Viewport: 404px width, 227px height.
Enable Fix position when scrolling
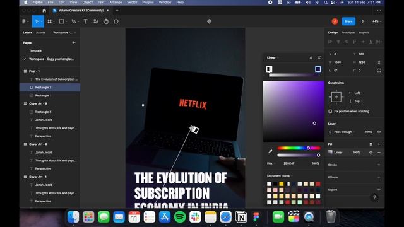point(330,111)
